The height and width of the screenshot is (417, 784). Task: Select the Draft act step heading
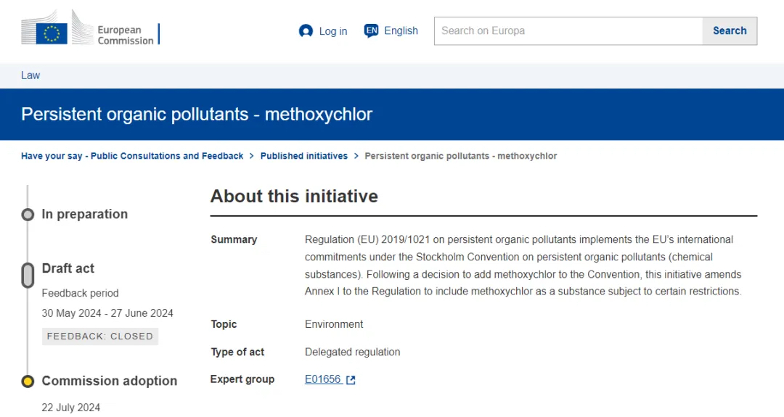[68, 268]
